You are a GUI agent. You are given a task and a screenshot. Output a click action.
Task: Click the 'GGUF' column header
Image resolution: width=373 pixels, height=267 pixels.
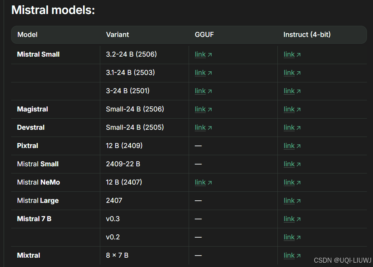[x=204, y=34]
